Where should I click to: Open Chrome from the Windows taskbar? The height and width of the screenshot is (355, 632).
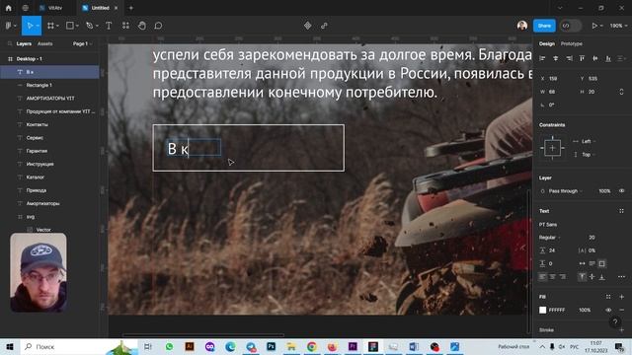click(x=312, y=346)
